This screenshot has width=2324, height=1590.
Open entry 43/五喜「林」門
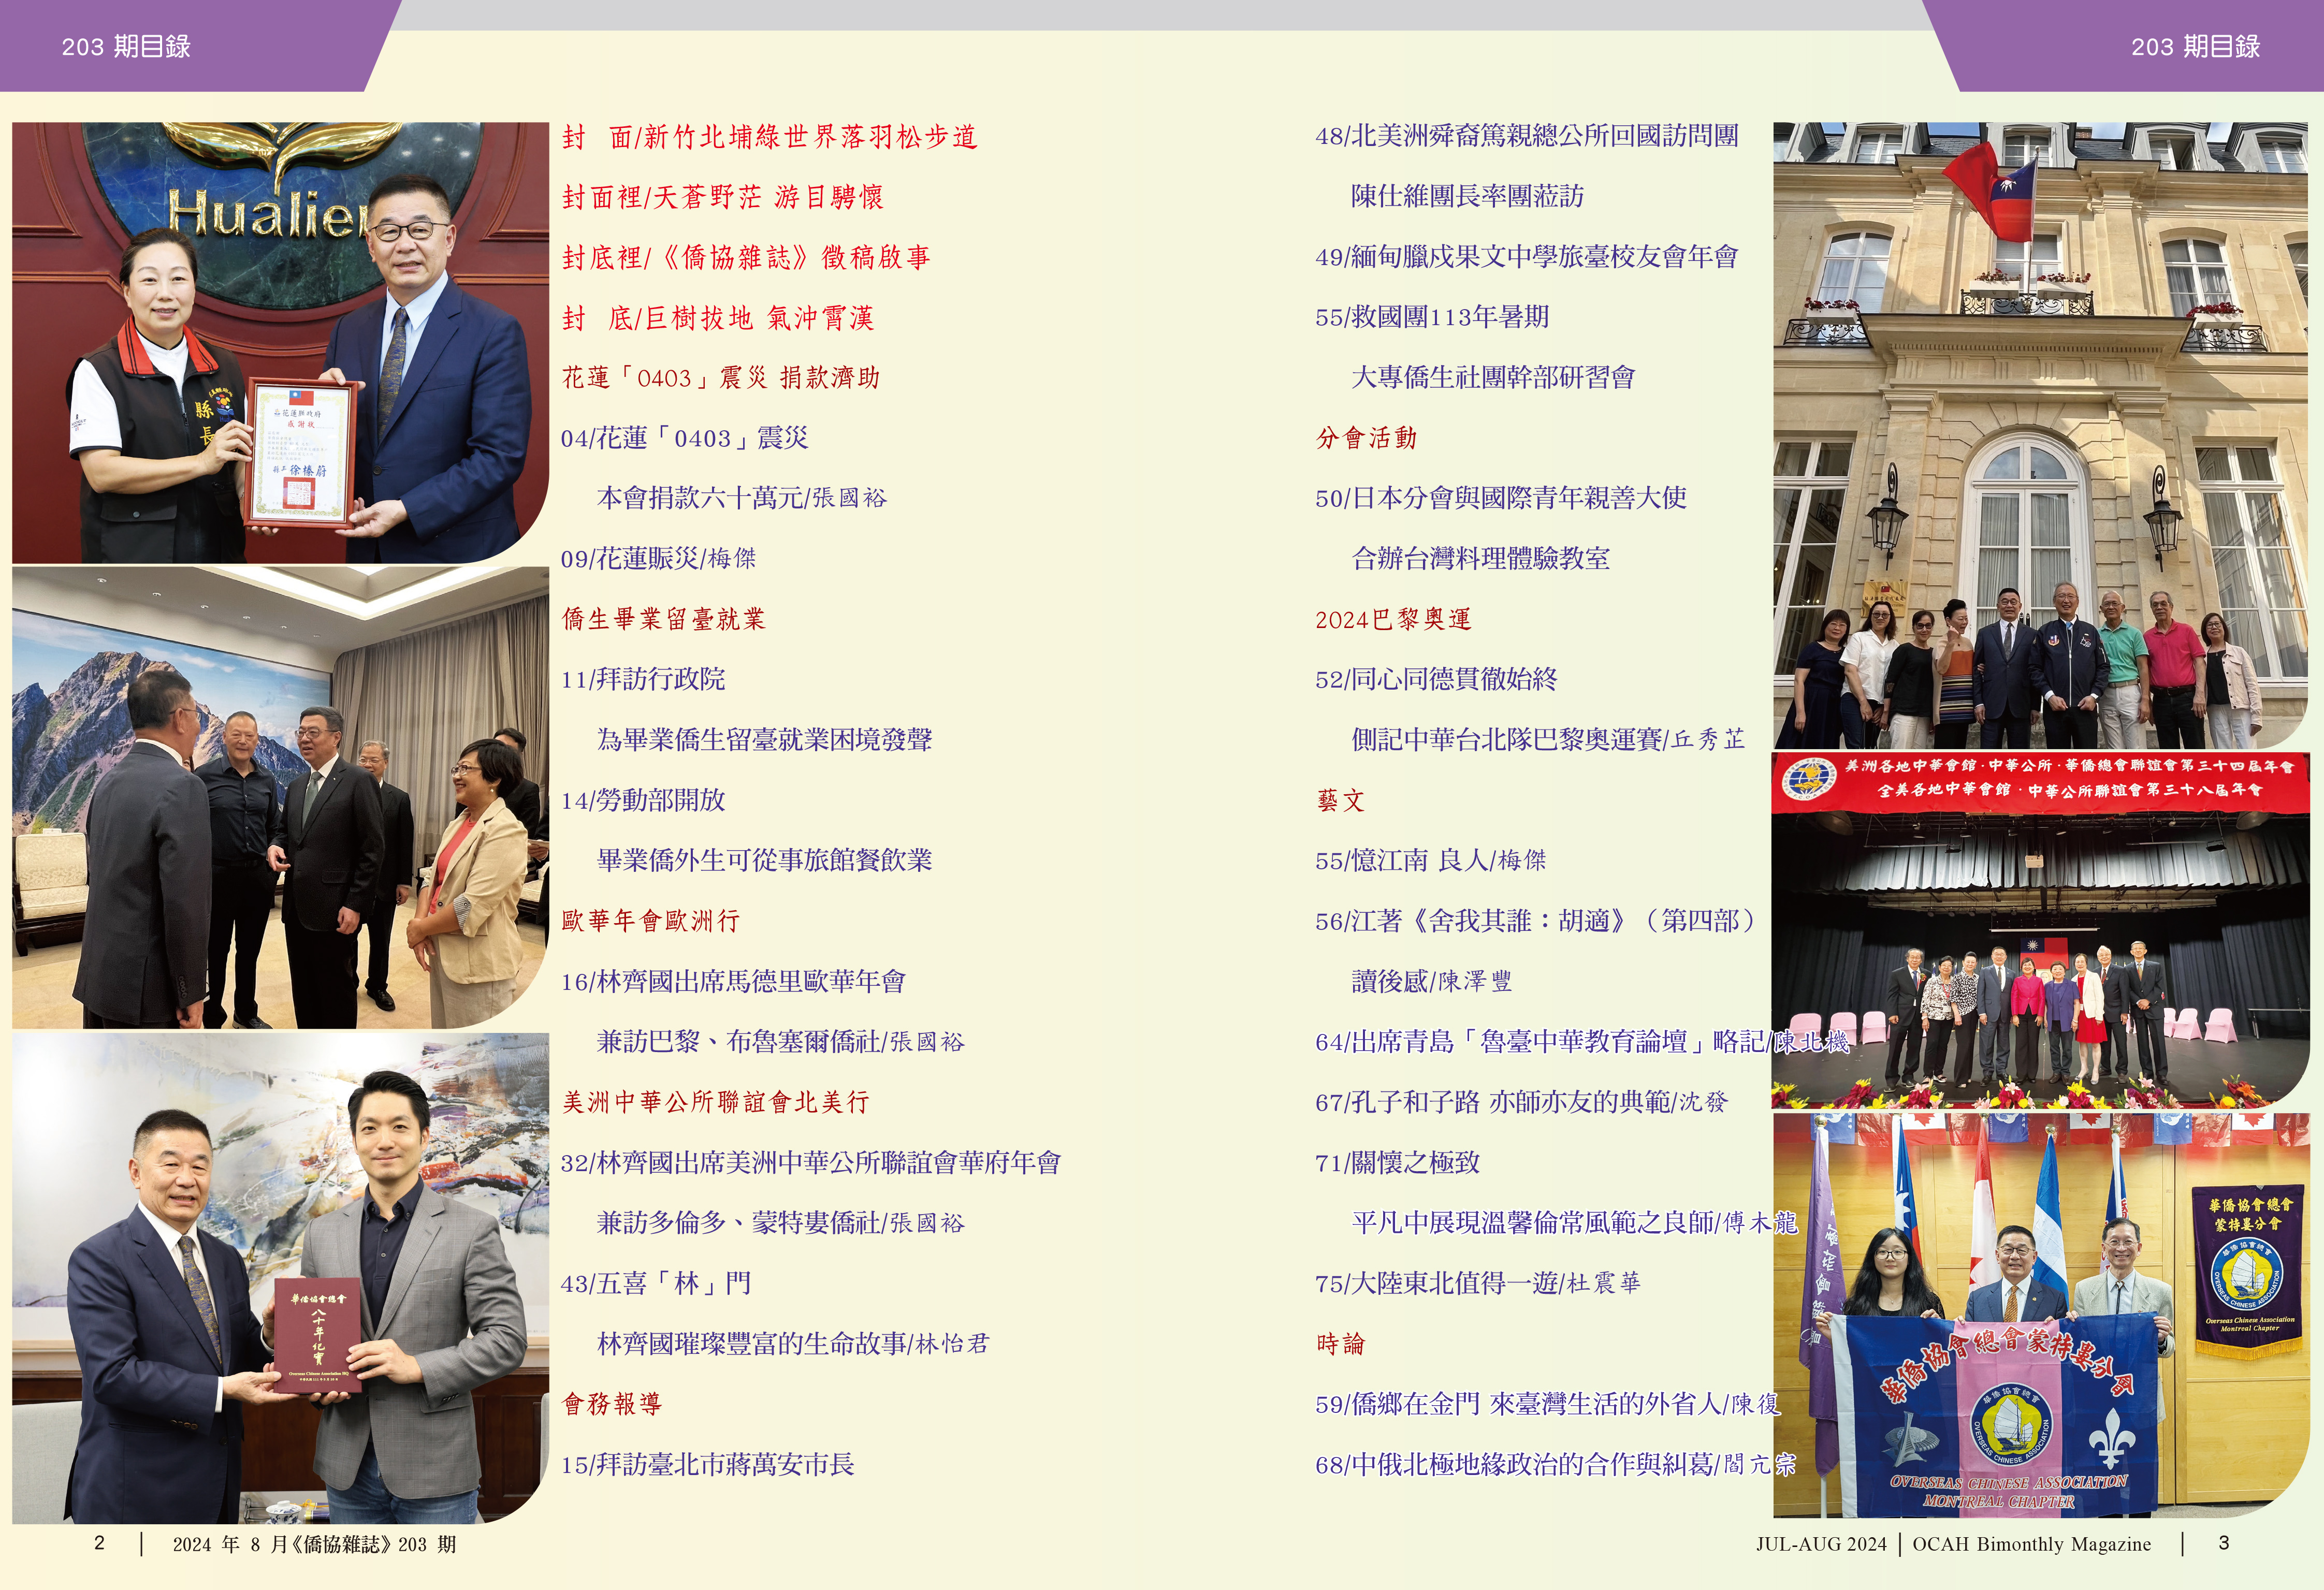tap(656, 1283)
